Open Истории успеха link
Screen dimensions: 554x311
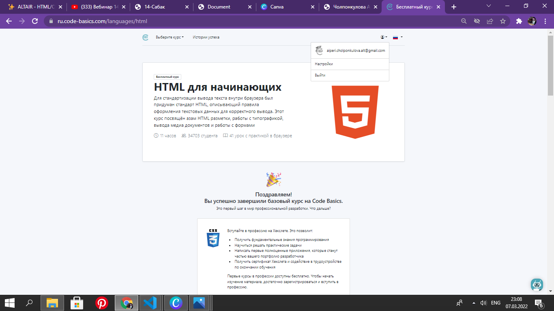[206, 37]
